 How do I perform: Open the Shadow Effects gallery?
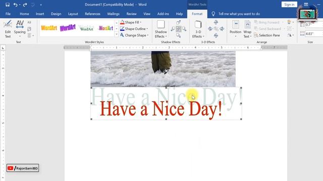(x=161, y=29)
